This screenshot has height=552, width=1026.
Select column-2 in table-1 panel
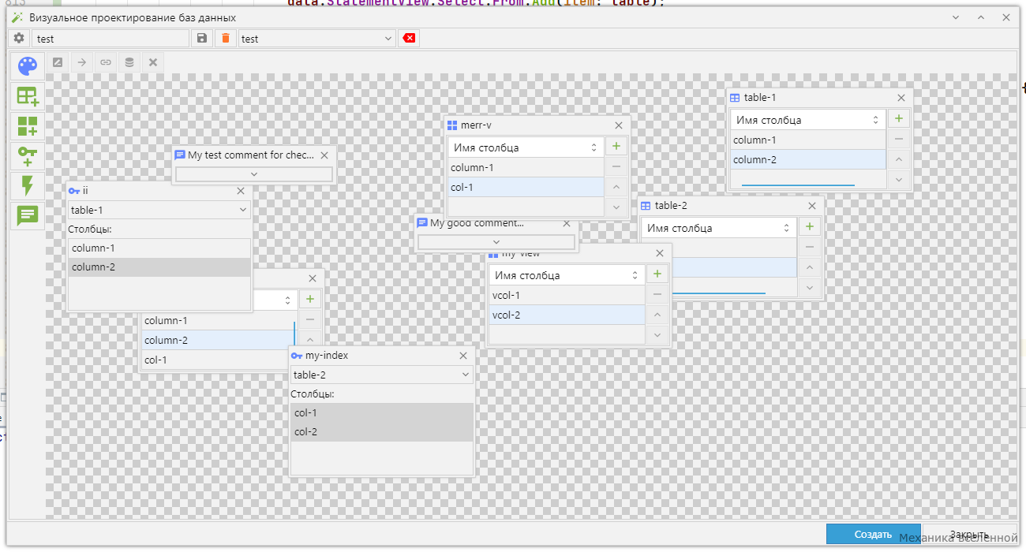click(x=808, y=159)
